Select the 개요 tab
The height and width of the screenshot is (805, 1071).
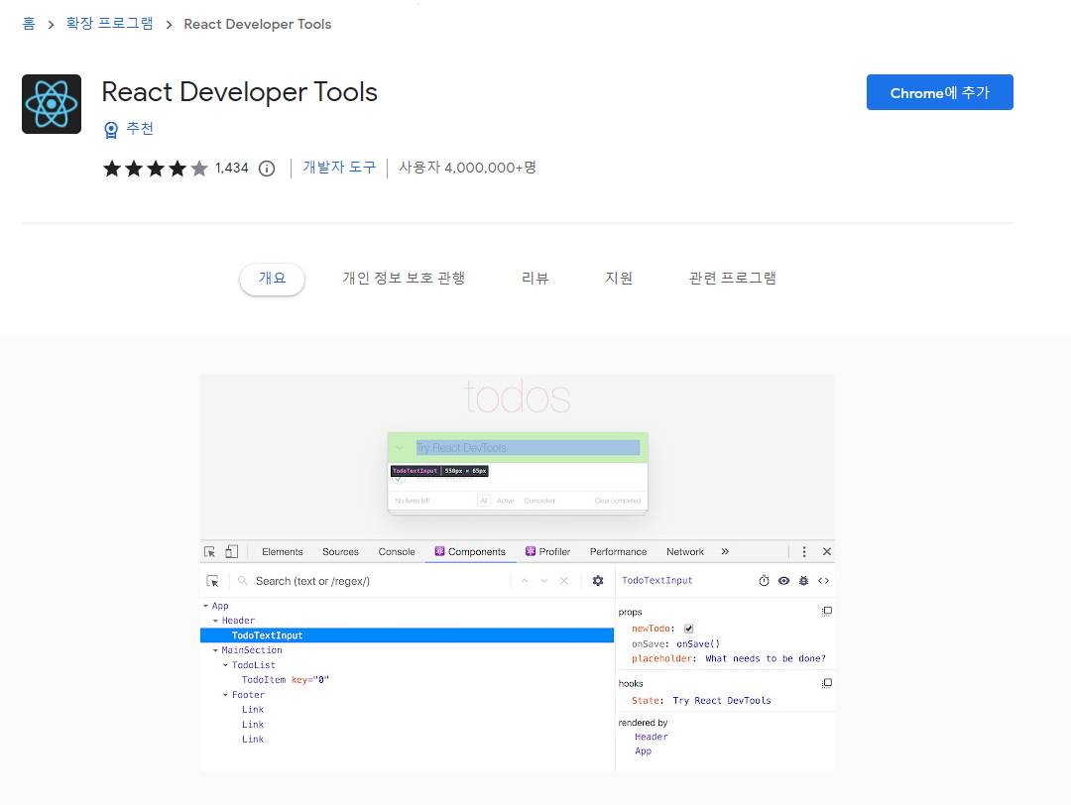click(272, 279)
